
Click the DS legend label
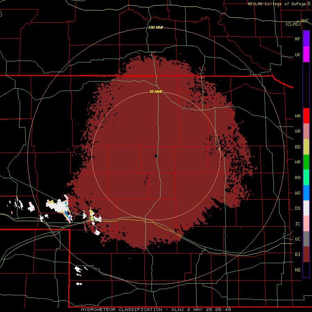[297, 208]
